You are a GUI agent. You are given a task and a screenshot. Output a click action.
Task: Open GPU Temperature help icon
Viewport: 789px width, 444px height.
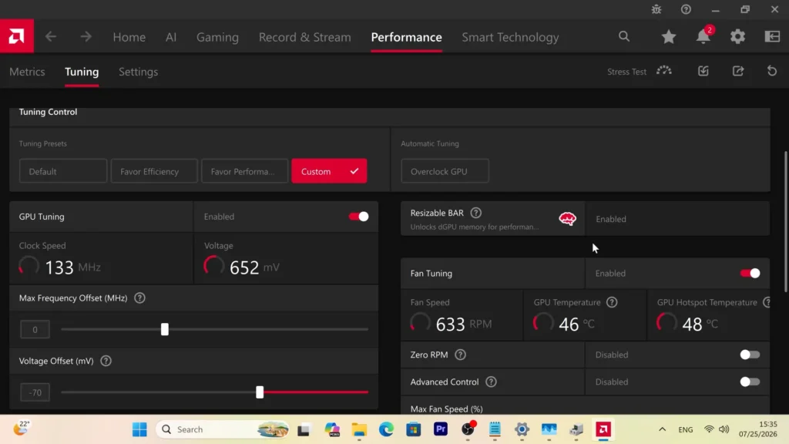[612, 302]
